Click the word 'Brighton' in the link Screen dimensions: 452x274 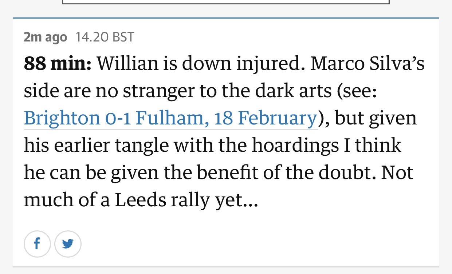click(62, 118)
